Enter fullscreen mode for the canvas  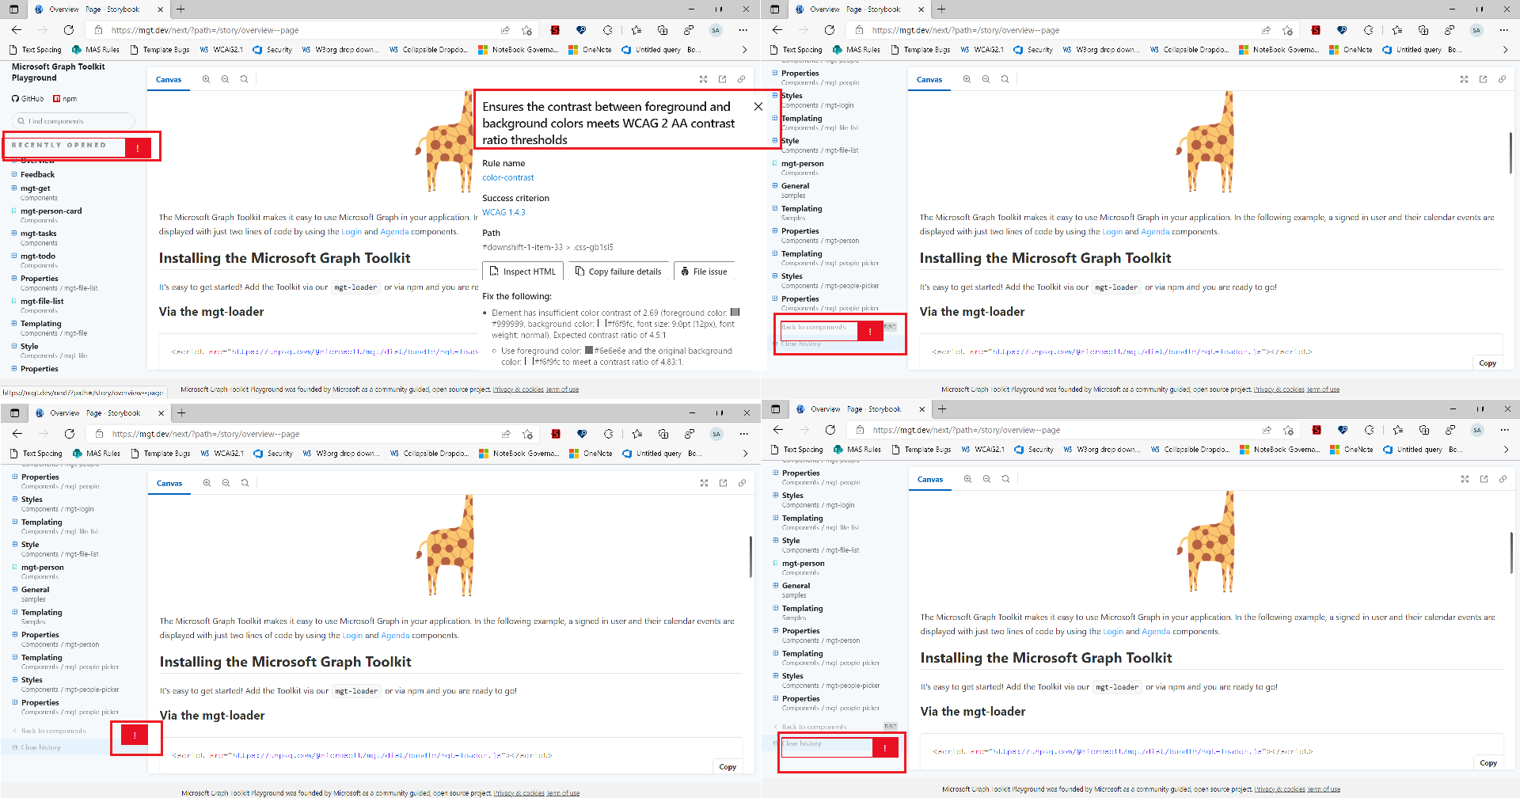pos(704,79)
